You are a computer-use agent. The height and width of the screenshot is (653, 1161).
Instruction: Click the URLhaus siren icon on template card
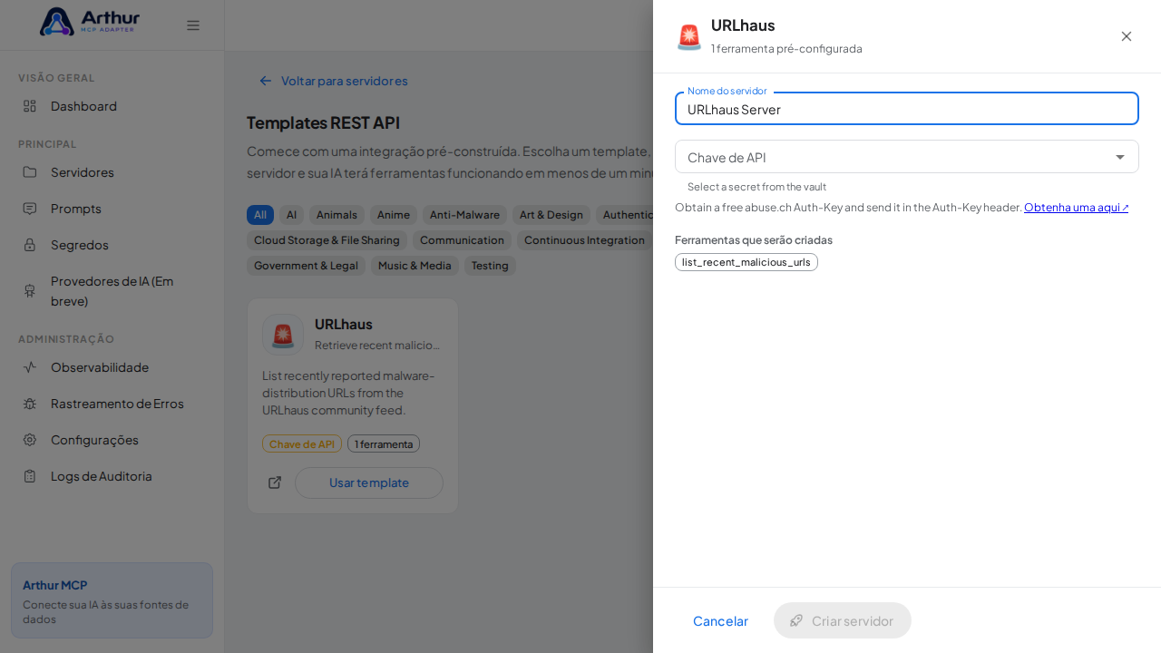(283, 335)
